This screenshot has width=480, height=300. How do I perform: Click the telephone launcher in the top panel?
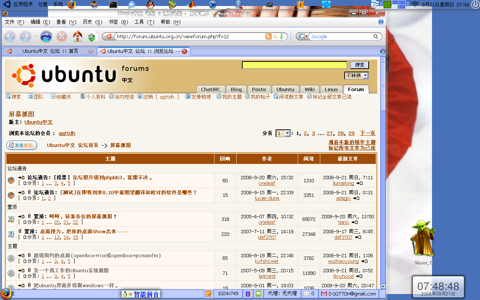point(269,4)
